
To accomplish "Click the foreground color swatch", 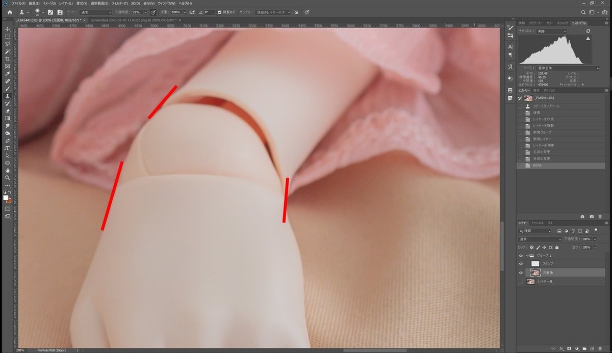I will click(6, 198).
